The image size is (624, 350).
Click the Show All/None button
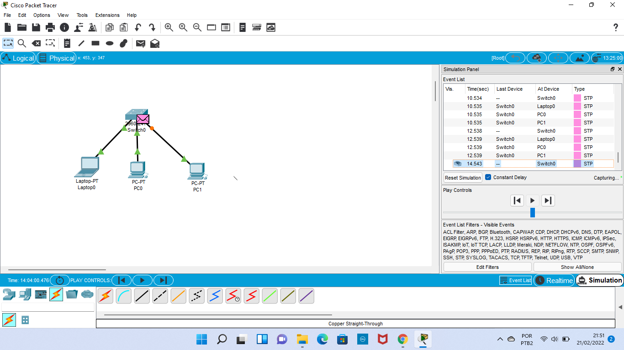click(577, 267)
